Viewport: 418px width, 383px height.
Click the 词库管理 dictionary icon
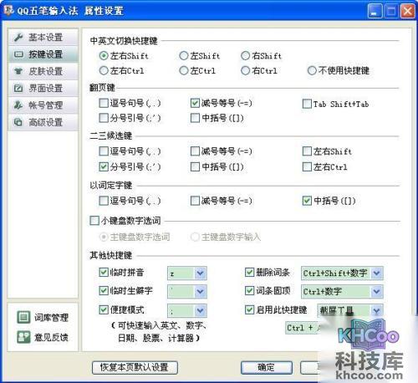(23, 317)
